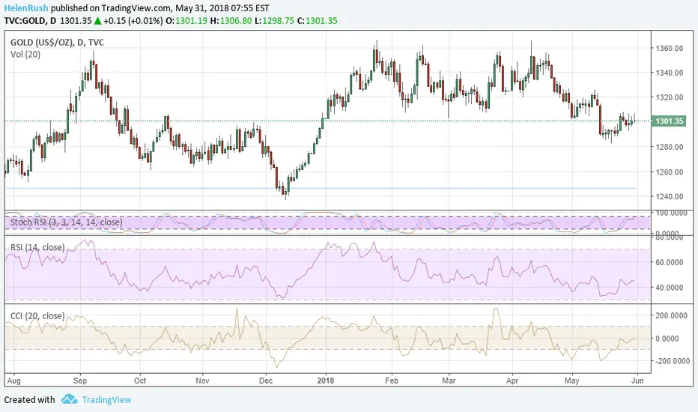Click the Mar label on time axis
This screenshot has width=698, height=412.
[449, 381]
